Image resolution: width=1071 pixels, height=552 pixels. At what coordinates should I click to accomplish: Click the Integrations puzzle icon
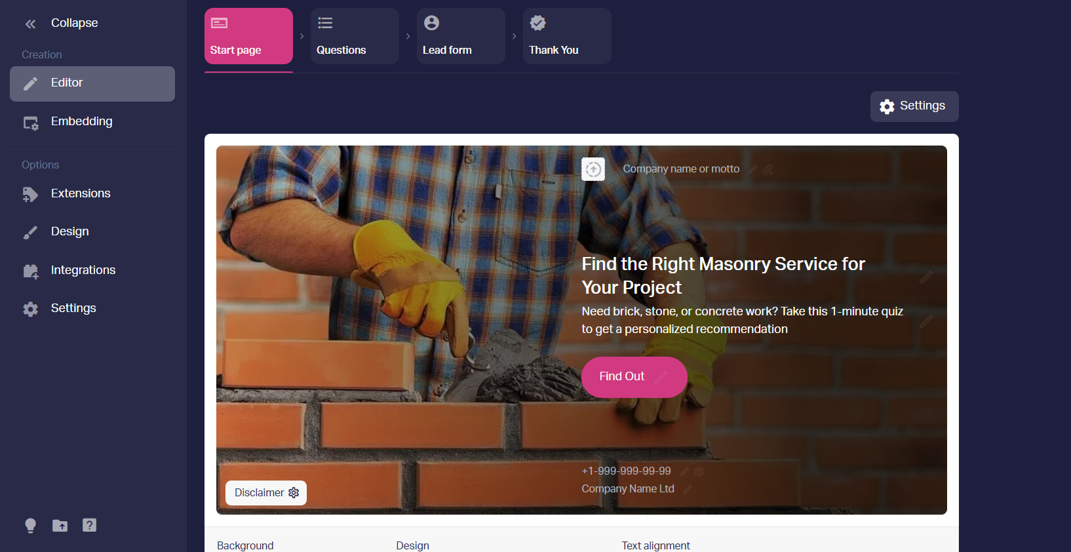tap(30, 271)
